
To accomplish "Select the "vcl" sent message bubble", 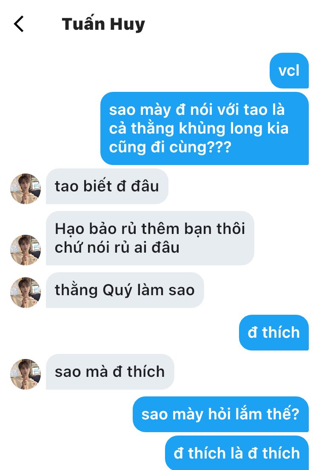I will [x=289, y=71].
